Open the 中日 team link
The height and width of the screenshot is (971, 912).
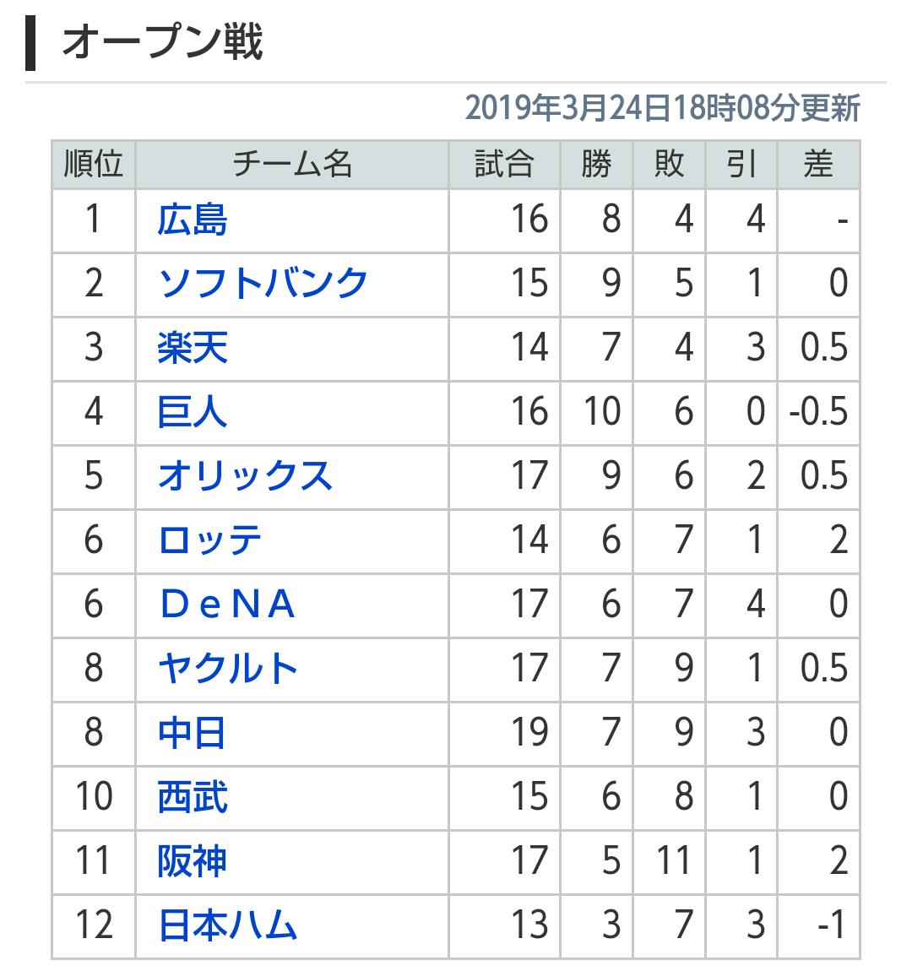point(192,733)
